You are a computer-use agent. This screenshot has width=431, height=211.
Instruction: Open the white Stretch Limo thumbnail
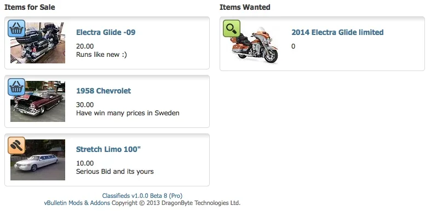coord(38,160)
